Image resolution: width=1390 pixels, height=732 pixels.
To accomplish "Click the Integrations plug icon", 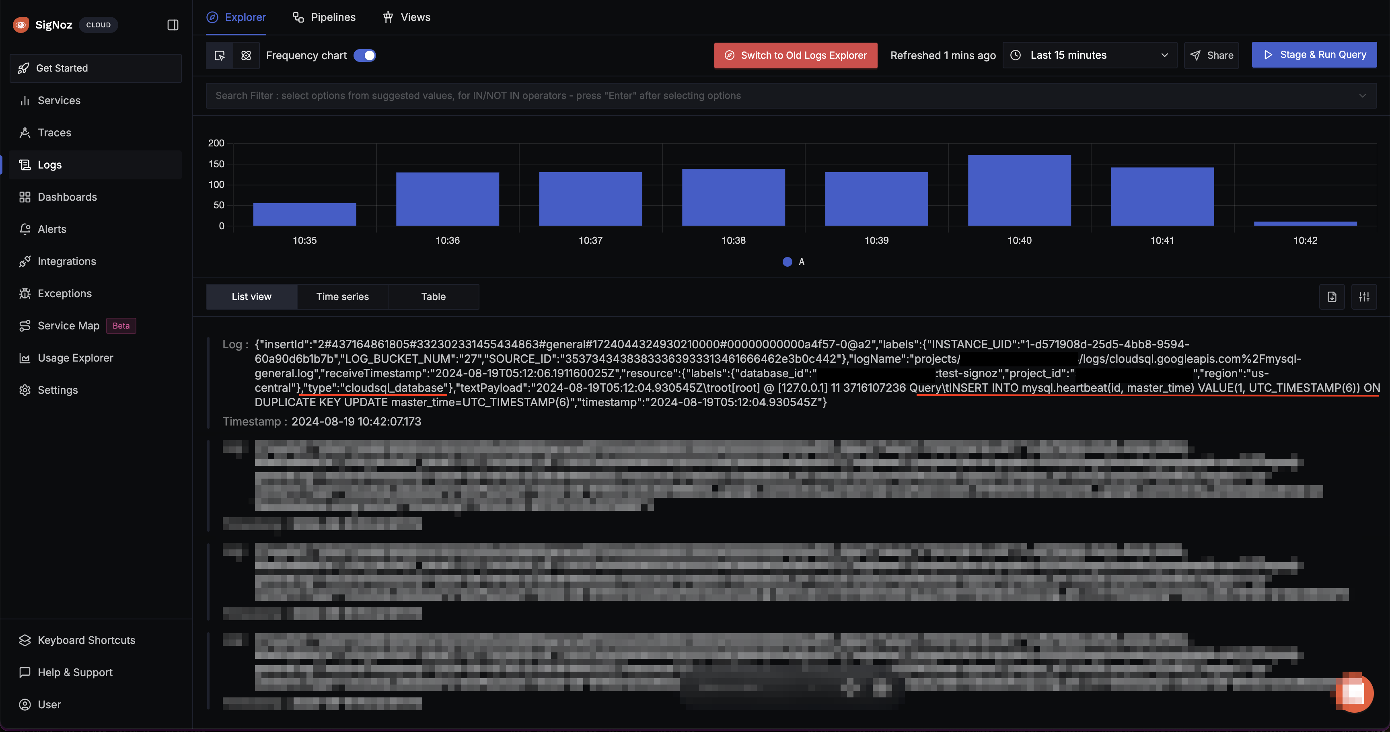I will pos(25,261).
